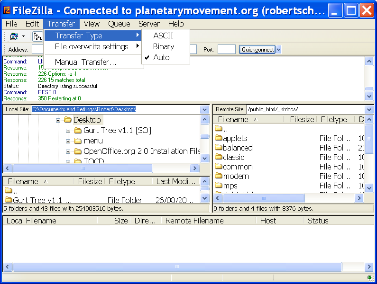Click the common folder icon

[x=219, y=166]
